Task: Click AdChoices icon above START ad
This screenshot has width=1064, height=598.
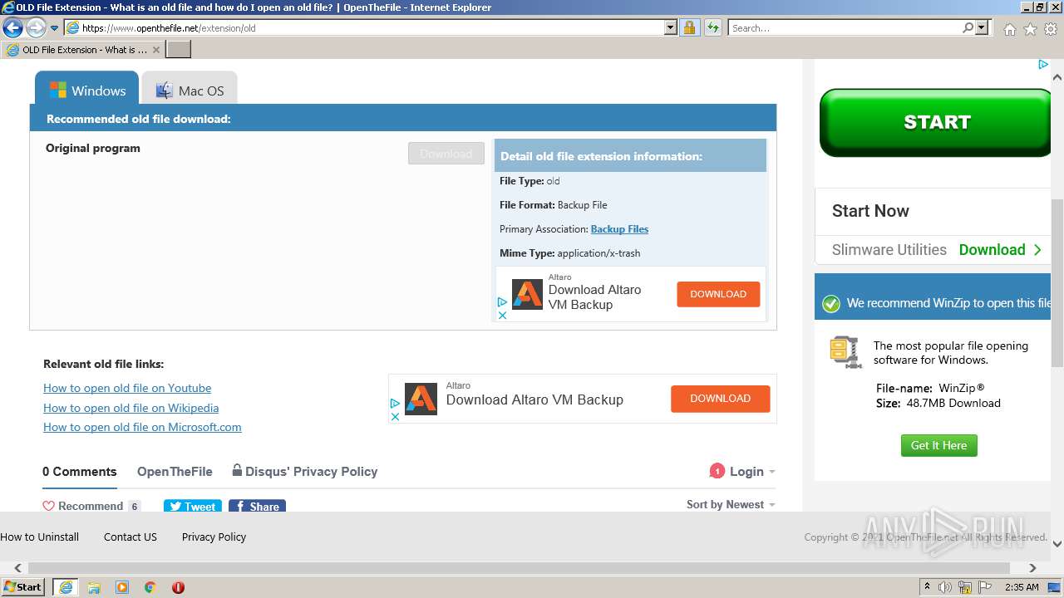Action: coord(1042,64)
